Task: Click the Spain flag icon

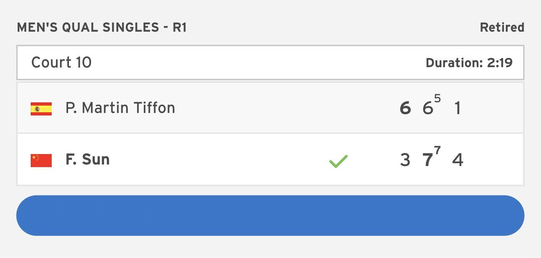Action: pyautogui.click(x=41, y=109)
